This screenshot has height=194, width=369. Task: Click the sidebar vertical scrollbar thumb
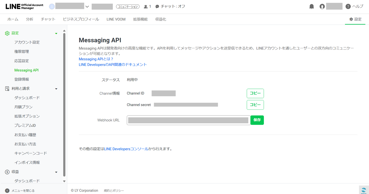pyautogui.click(x=64, y=105)
